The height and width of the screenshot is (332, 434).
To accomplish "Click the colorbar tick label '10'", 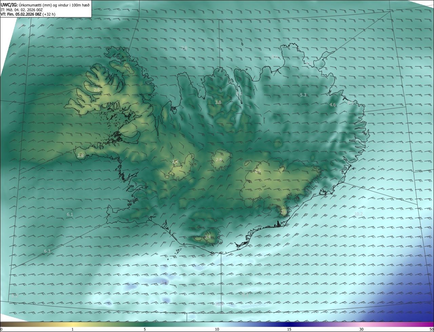I will click(x=217, y=329).
